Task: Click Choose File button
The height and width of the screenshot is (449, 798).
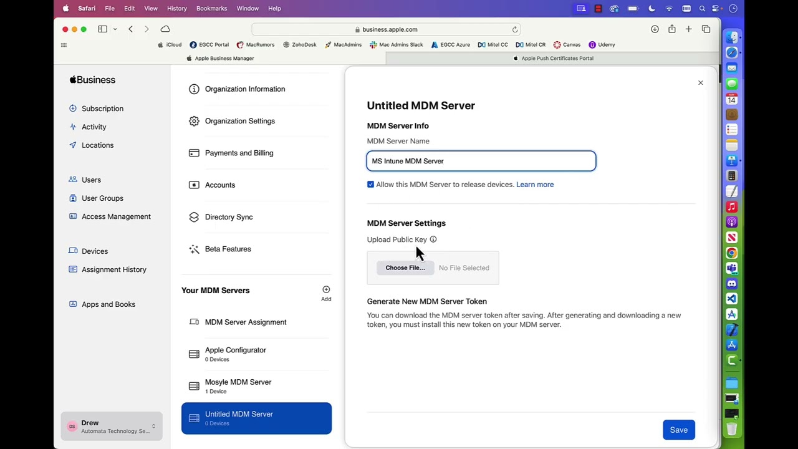Action: tap(405, 268)
